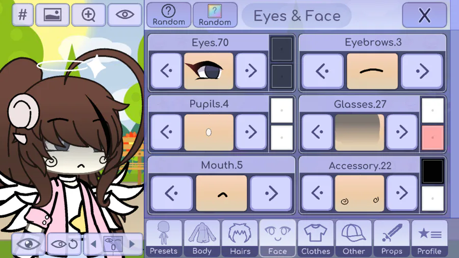
Task: Click the question mark Random button
Action: point(169,15)
